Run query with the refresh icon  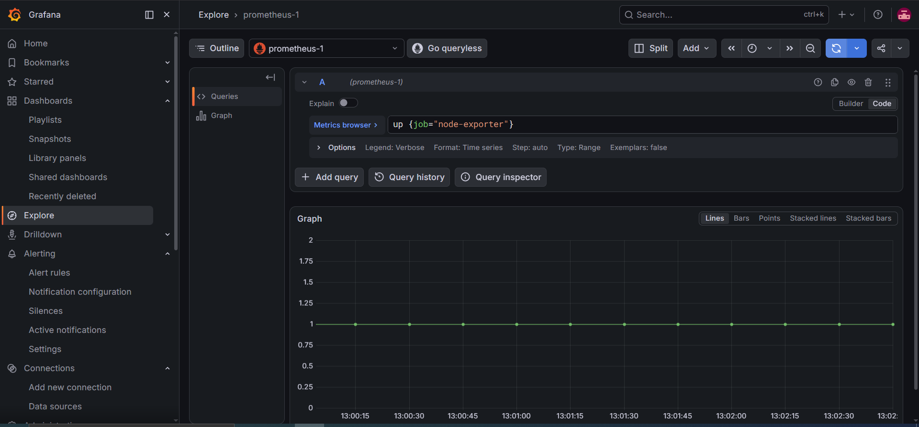pyautogui.click(x=836, y=48)
